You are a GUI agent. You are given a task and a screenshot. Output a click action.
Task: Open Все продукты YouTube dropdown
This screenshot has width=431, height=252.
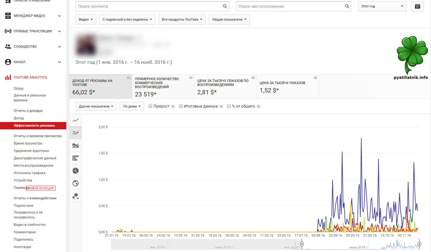(182, 19)
